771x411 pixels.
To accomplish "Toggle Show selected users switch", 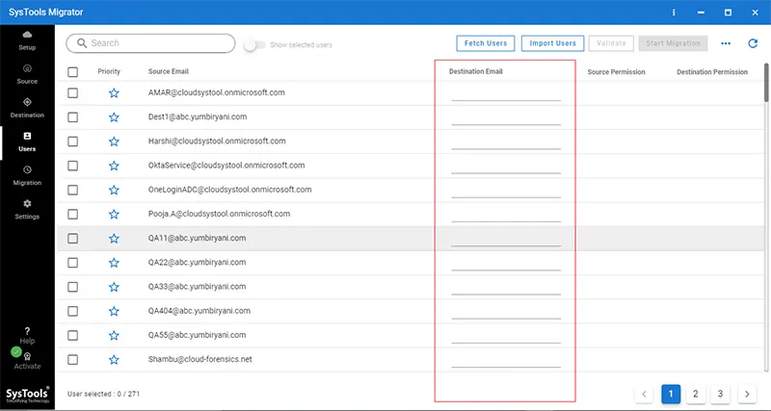I will pos(254,44).
